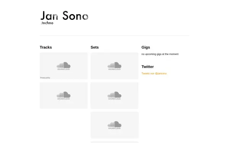Open the second SoundCloud player under Tracks
The image size is (229, 143).
(x=63, y=95)
